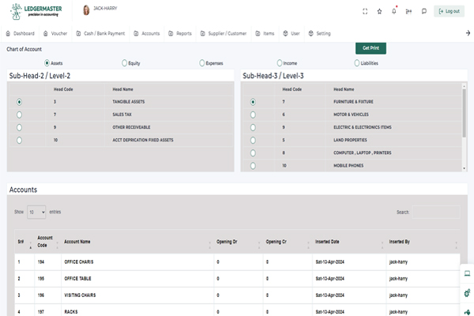Sort by Account Name column
This screenshot has height=316, width=474.
tap(137, 242)
